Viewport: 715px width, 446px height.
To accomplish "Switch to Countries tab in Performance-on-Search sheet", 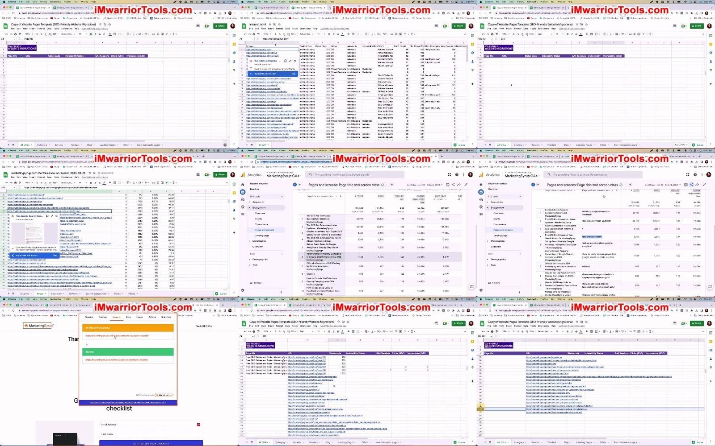I will 57,293.
